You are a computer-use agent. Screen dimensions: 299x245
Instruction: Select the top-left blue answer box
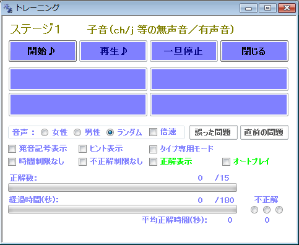tap(78, 79)
